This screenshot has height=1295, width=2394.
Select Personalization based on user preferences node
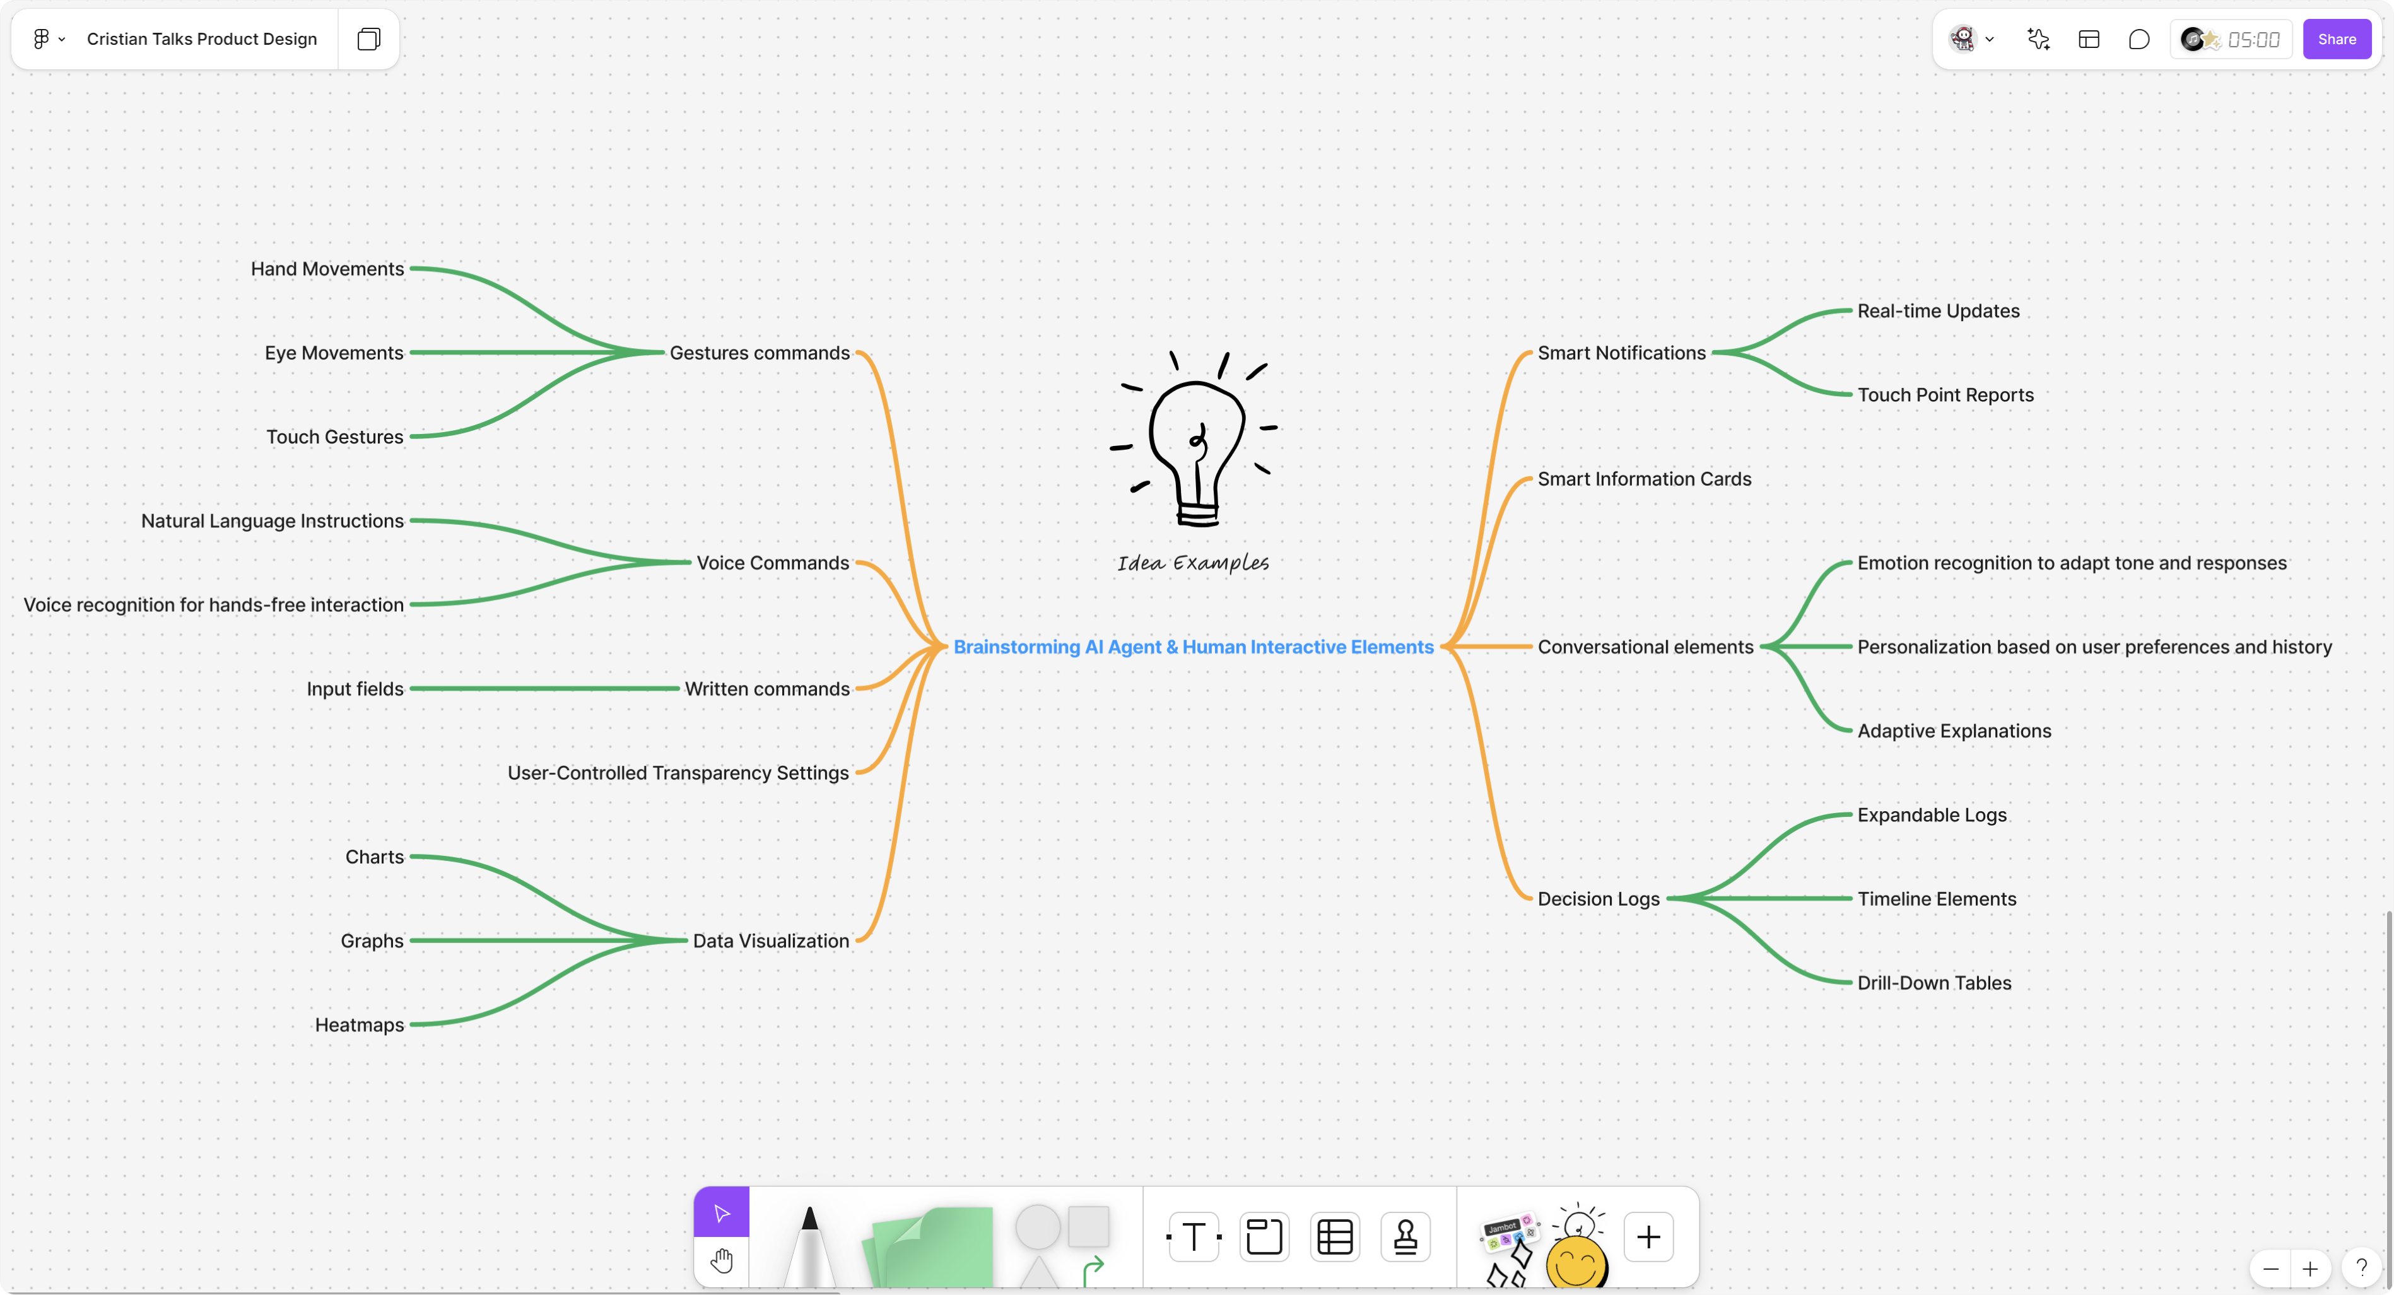(2094, 647)
